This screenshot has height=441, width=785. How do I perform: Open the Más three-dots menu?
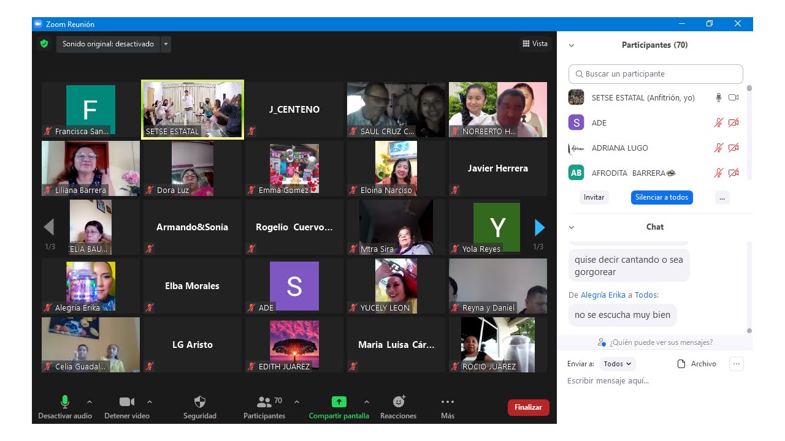point(448,402)
